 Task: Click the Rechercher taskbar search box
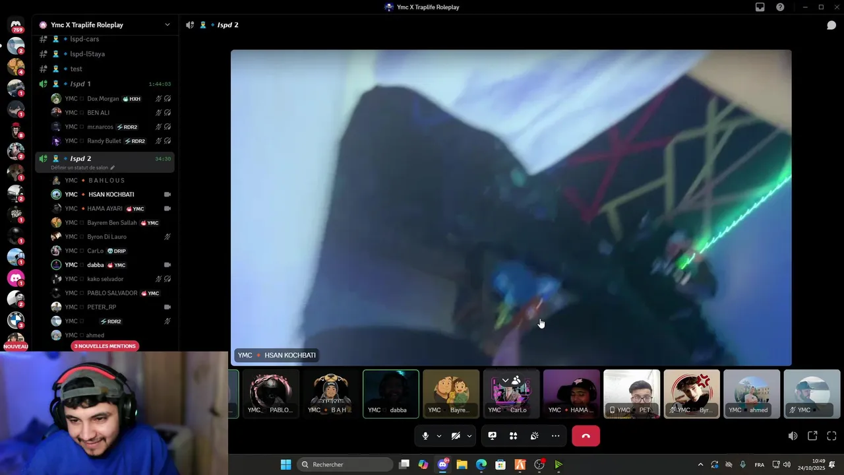345,464
